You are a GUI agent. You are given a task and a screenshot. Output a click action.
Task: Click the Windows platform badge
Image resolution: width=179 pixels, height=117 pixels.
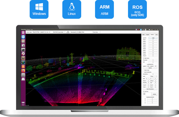click(39, 9)
